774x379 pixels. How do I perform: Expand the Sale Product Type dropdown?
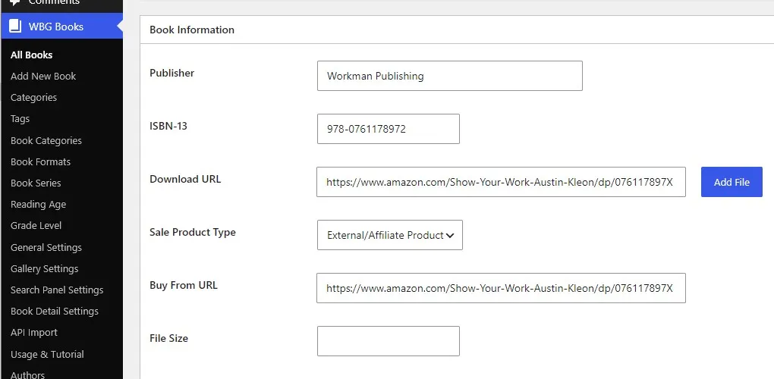coord(390,235)
